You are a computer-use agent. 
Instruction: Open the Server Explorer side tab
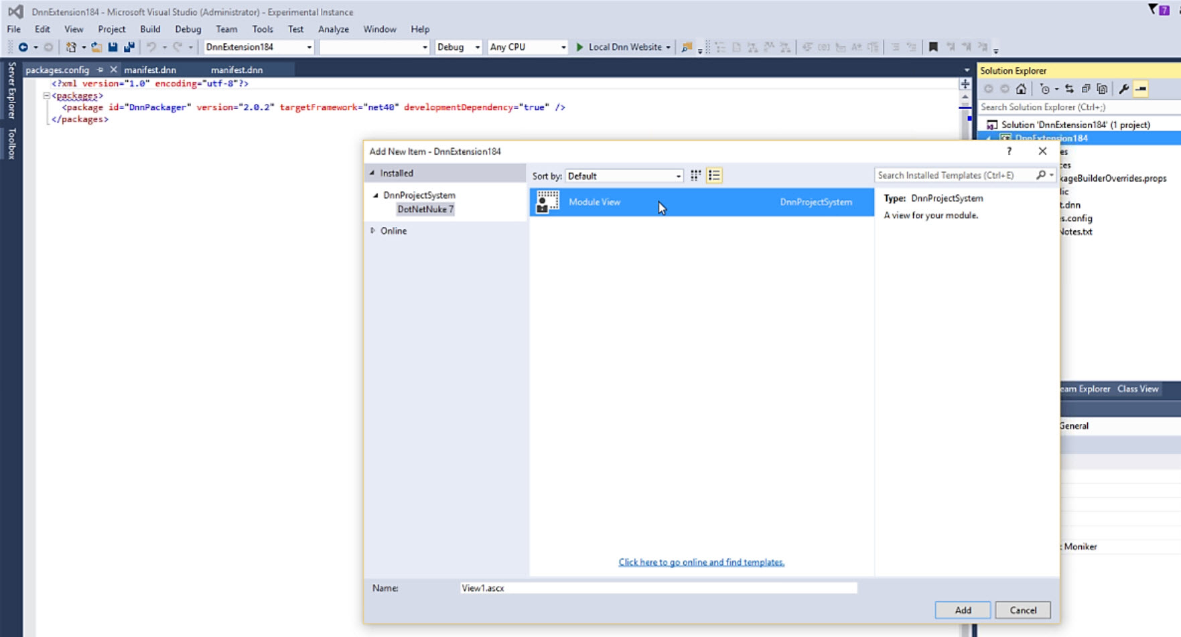(11, 90)
